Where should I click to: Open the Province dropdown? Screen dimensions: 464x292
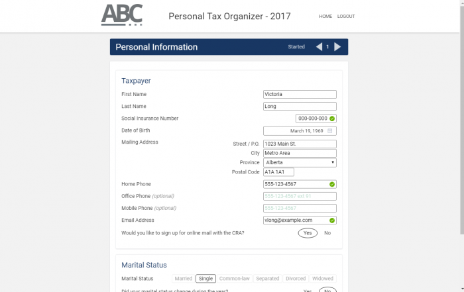pyautogui.click(x=300, y=162)
